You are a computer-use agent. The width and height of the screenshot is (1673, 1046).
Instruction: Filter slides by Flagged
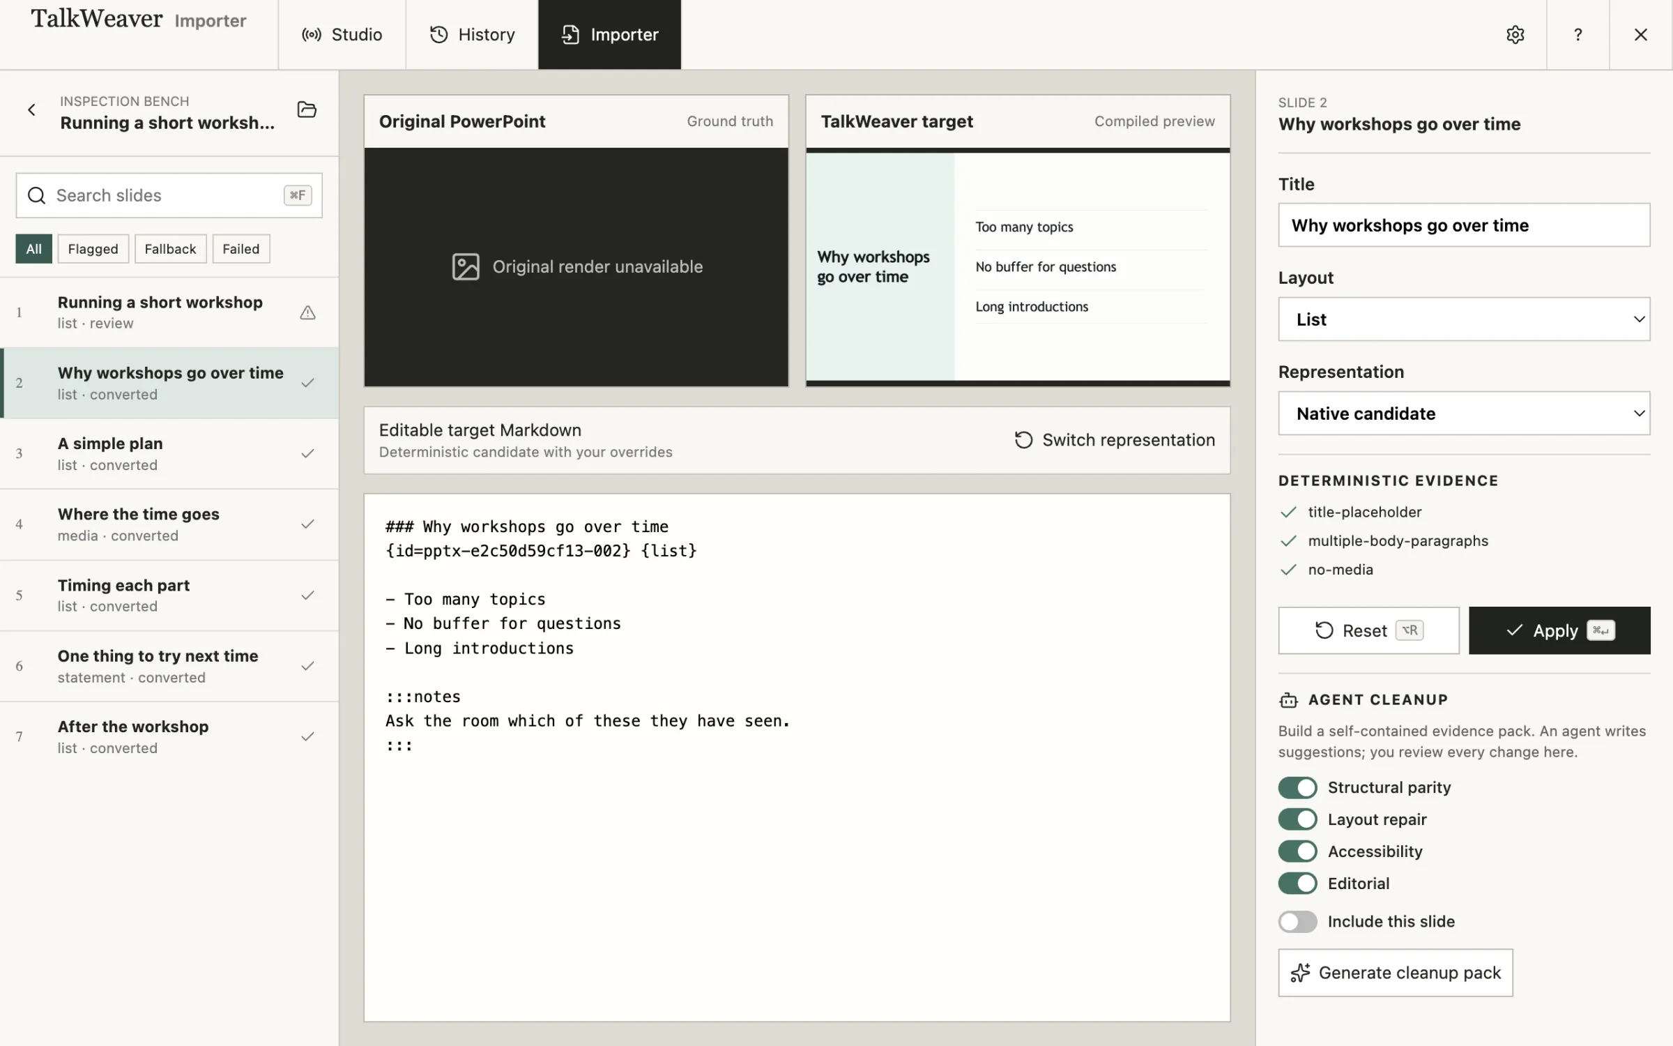point(93,249)
